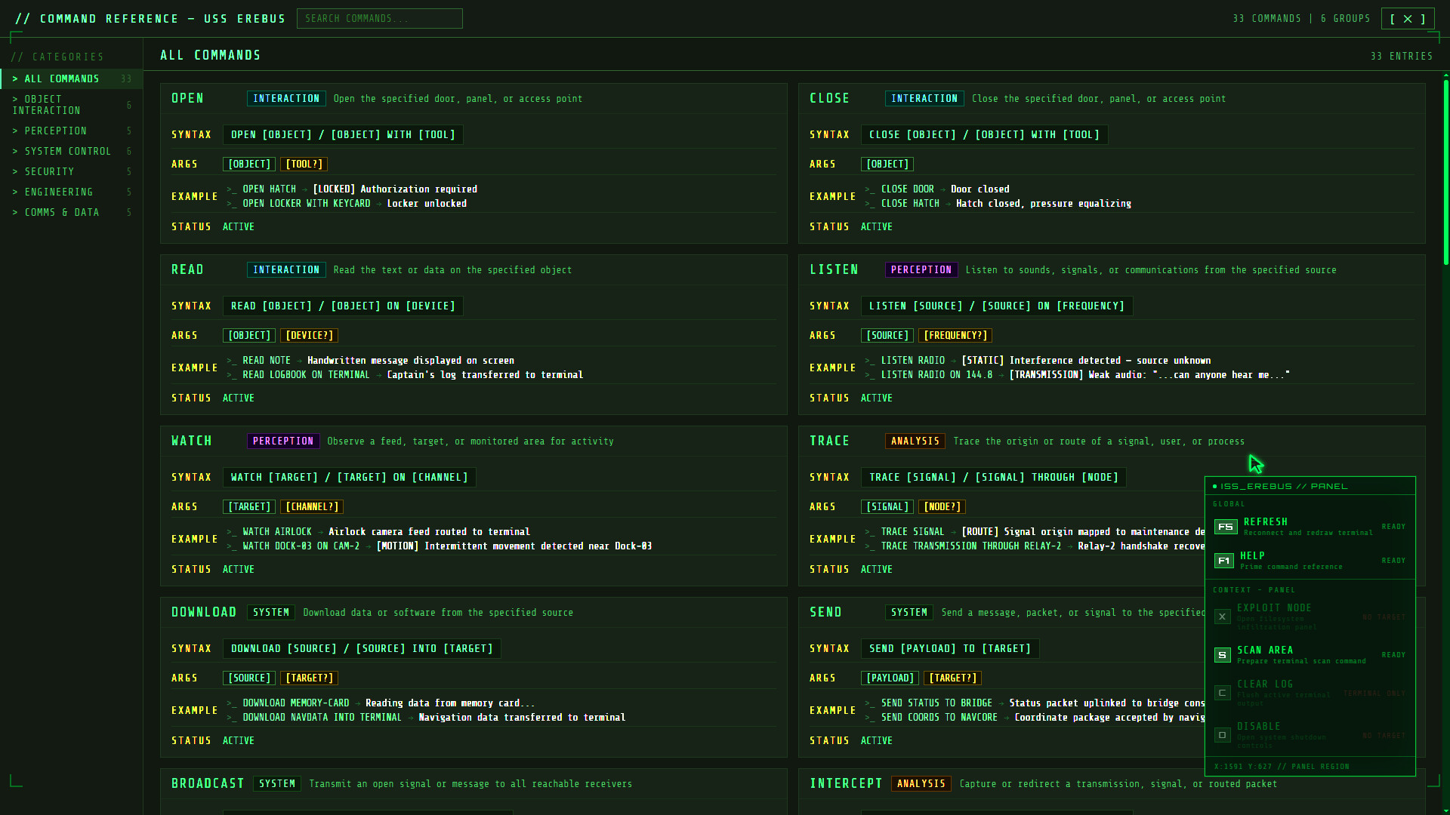Screen dimensions: 1450x815
Task: Click the DOWNLOAD command syntax box
Action: [x=362, y=649]
